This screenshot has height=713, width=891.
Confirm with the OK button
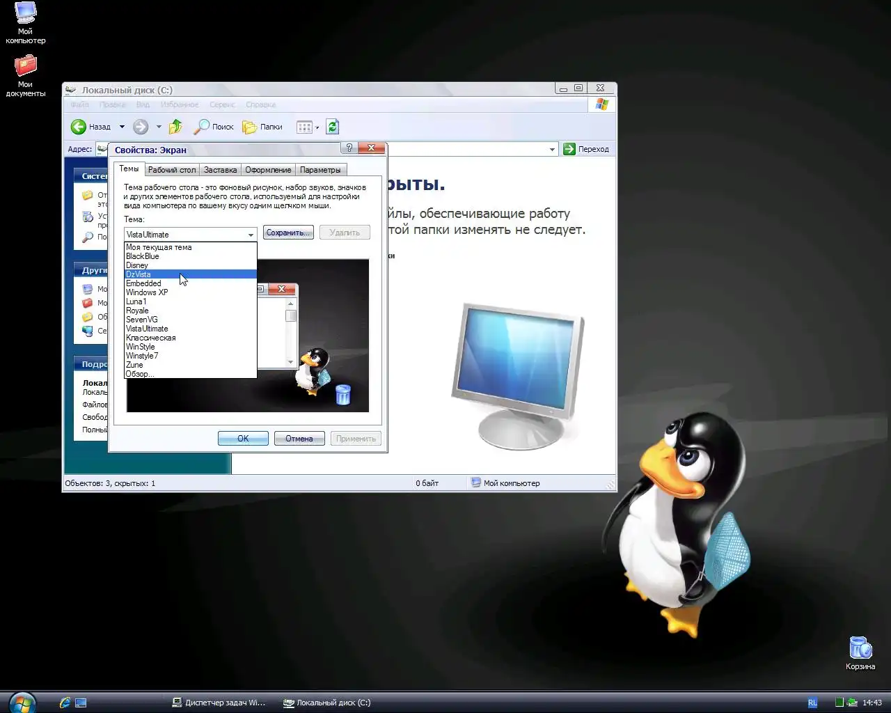pyautogui.click(x=243, y=439)
